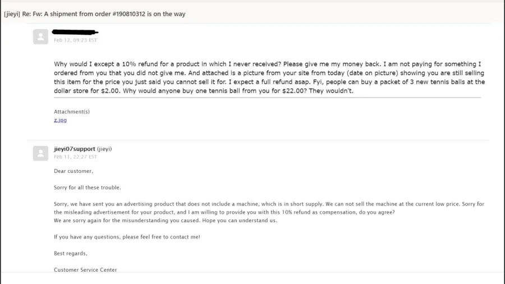Screen dimensions: 505x284
Task: Click the 'Customer Service Center' signature
Action: (x=85, y=270)
